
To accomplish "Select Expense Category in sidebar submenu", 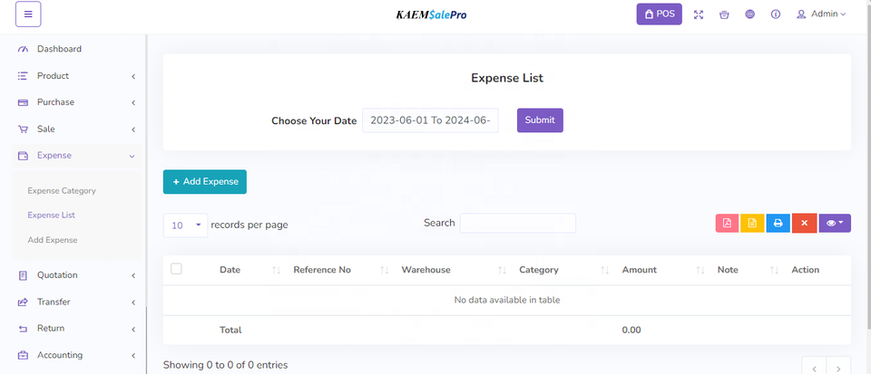I will point(62,191).
